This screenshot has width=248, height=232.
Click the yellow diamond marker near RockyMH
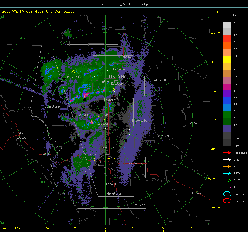tap(74, 72)
